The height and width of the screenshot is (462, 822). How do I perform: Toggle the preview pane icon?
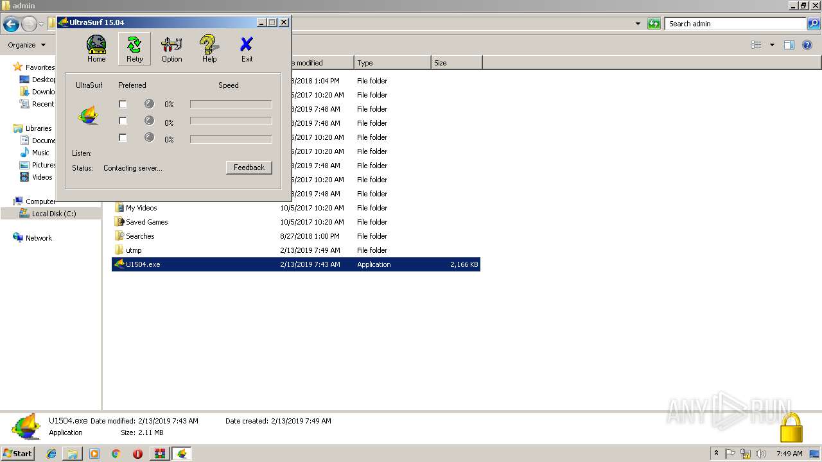coord(789,45)
